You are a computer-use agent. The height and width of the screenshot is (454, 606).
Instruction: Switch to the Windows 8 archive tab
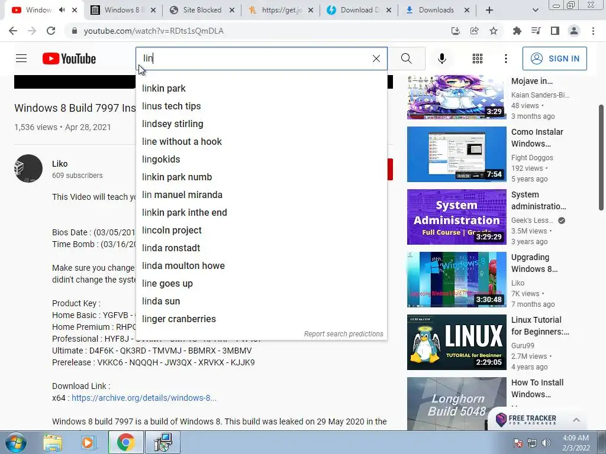123,10
